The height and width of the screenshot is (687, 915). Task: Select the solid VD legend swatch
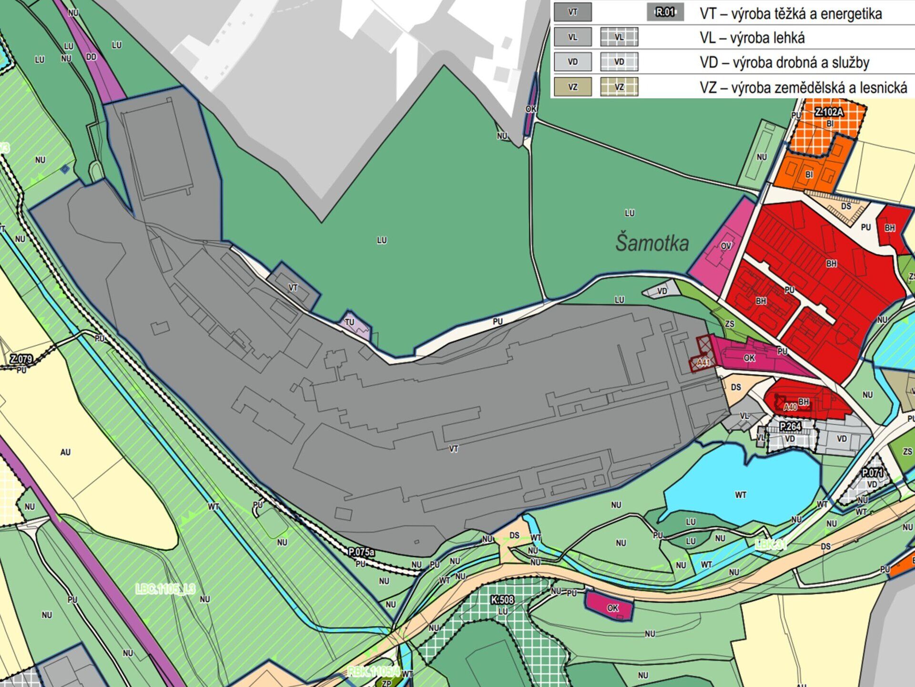click(573, 62)
